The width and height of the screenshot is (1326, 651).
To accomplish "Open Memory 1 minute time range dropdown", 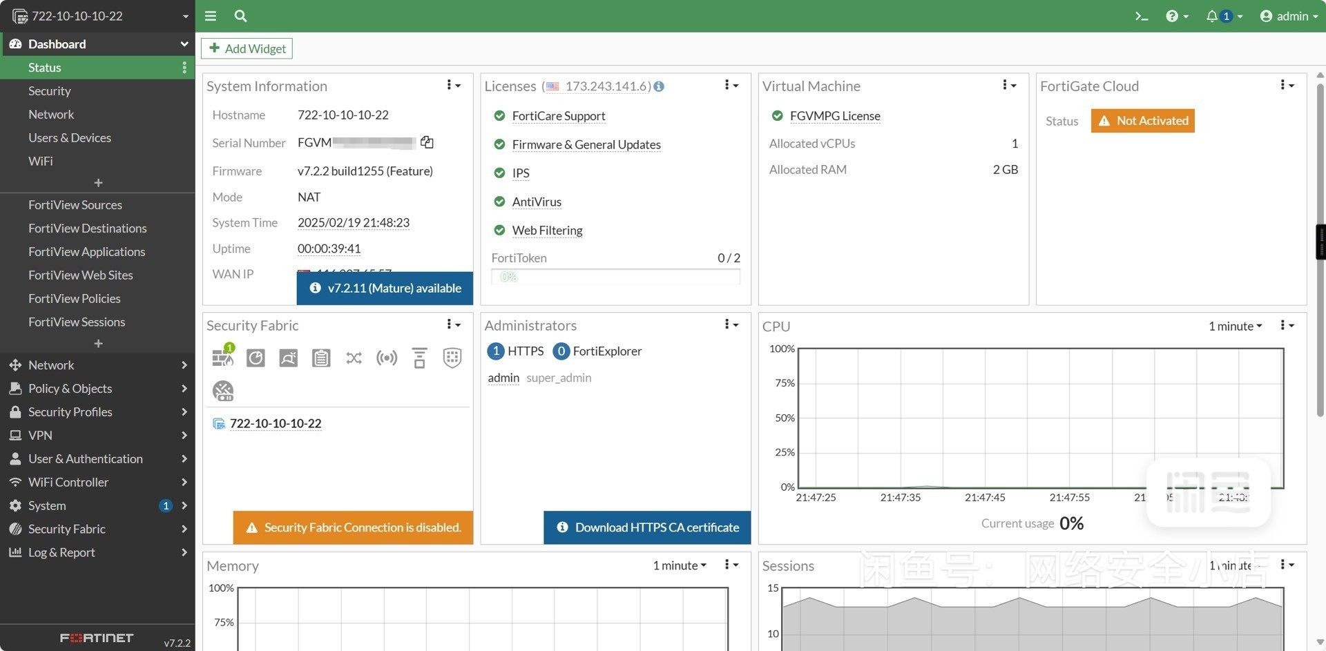I will (680, 565).
